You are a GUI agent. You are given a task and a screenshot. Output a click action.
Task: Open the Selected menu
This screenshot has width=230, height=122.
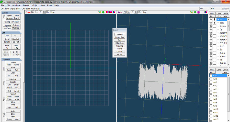26,5
